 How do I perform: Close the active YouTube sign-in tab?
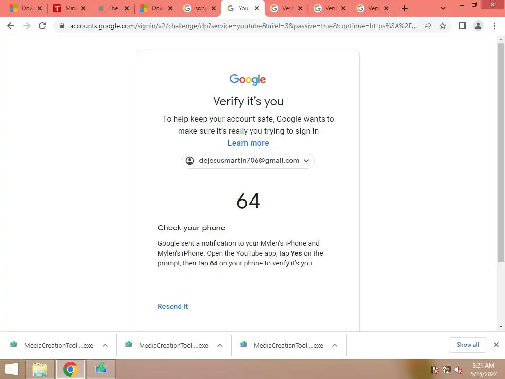pyautogui.click(x=256, y=8)
